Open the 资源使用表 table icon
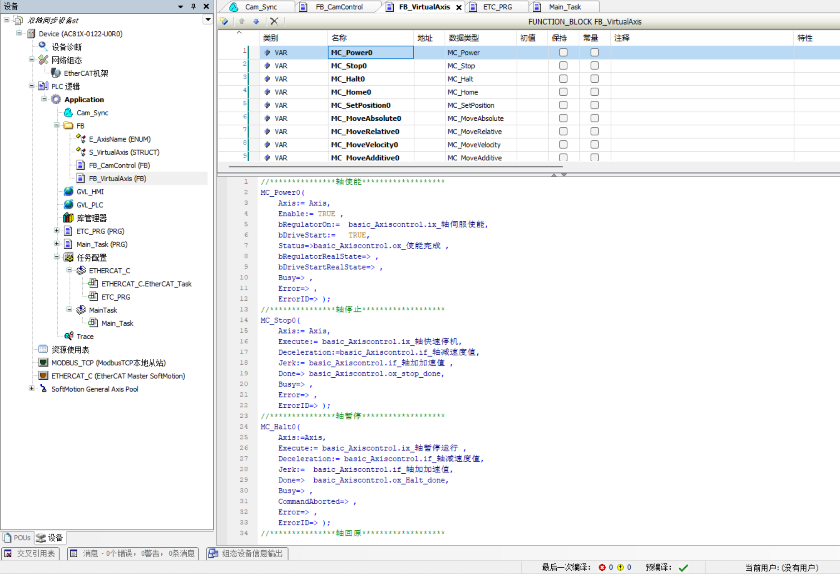The width and height of the screenshot is (840, 574). pyautogui.click(x=43, y=349)
